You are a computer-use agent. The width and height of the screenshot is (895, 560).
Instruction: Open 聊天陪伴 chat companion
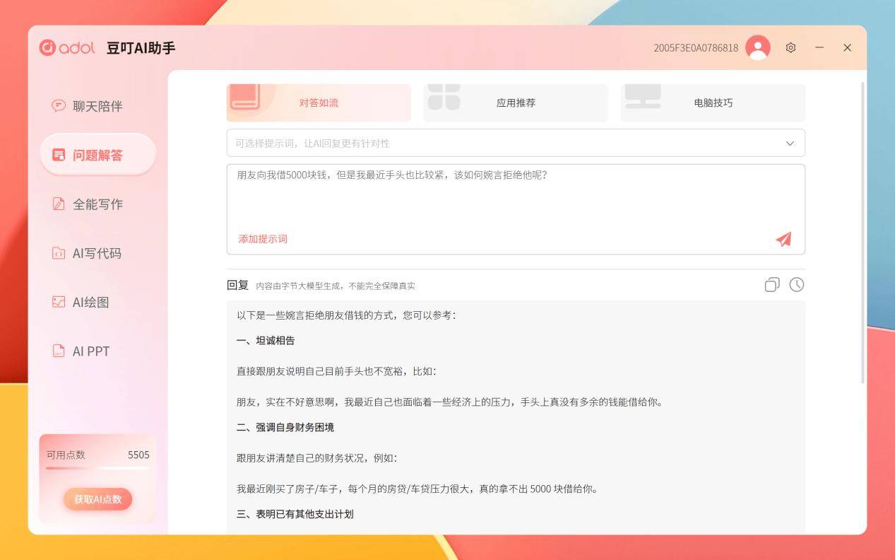[x=97, y=106]
